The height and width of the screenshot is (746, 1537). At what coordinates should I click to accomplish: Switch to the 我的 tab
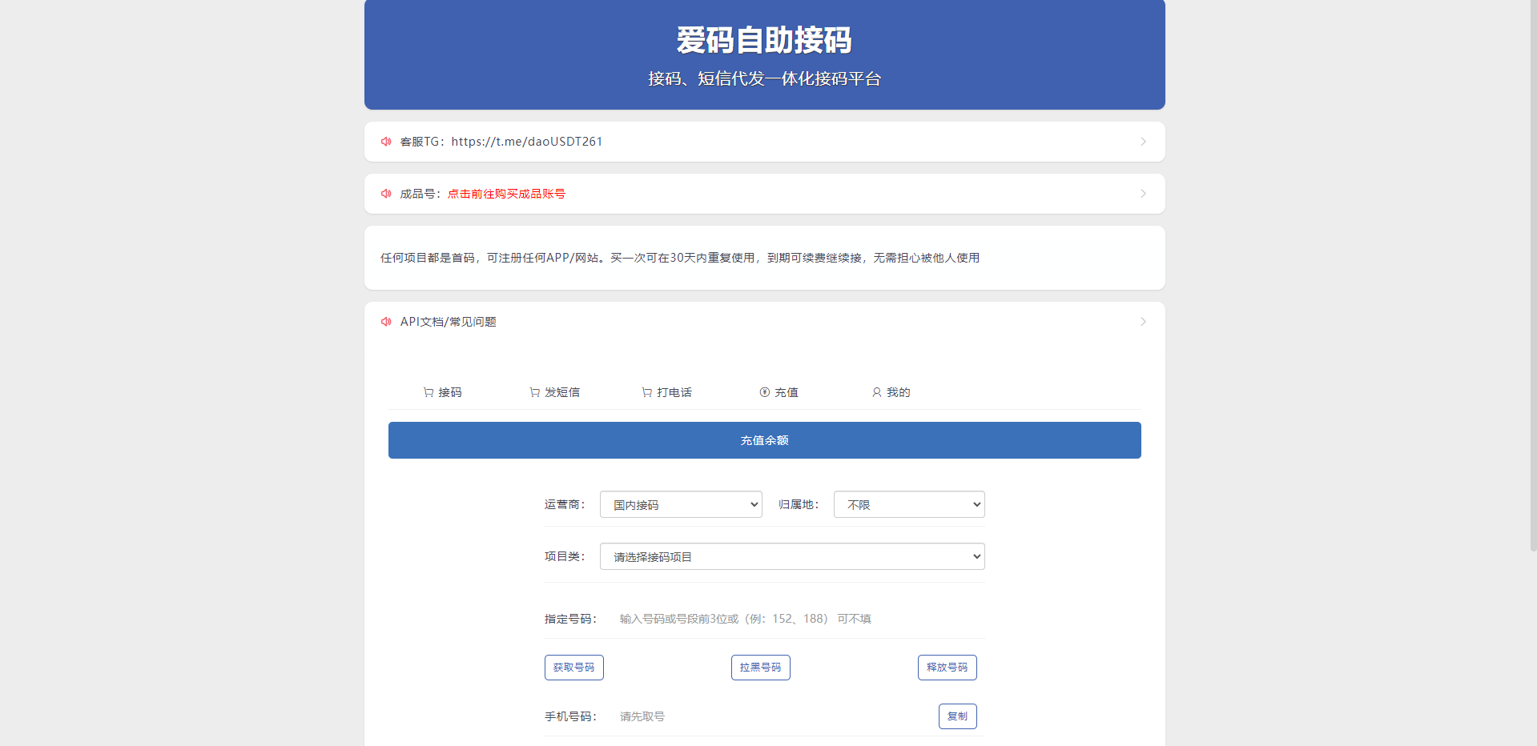coord(891,392)
